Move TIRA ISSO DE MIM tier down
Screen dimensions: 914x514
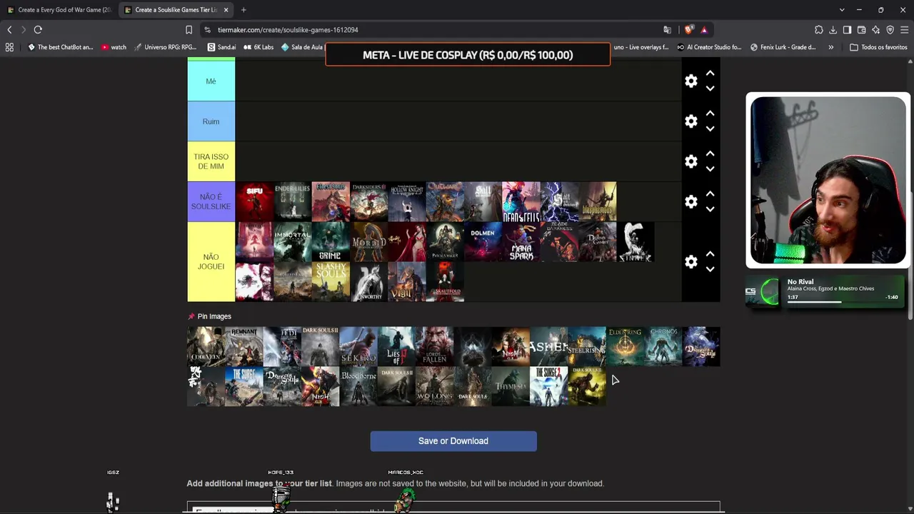(x=710, y=168)
